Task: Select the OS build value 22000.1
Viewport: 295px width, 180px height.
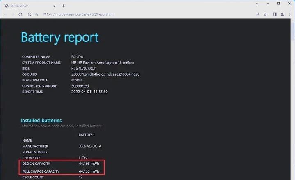Action: point(105,74)
